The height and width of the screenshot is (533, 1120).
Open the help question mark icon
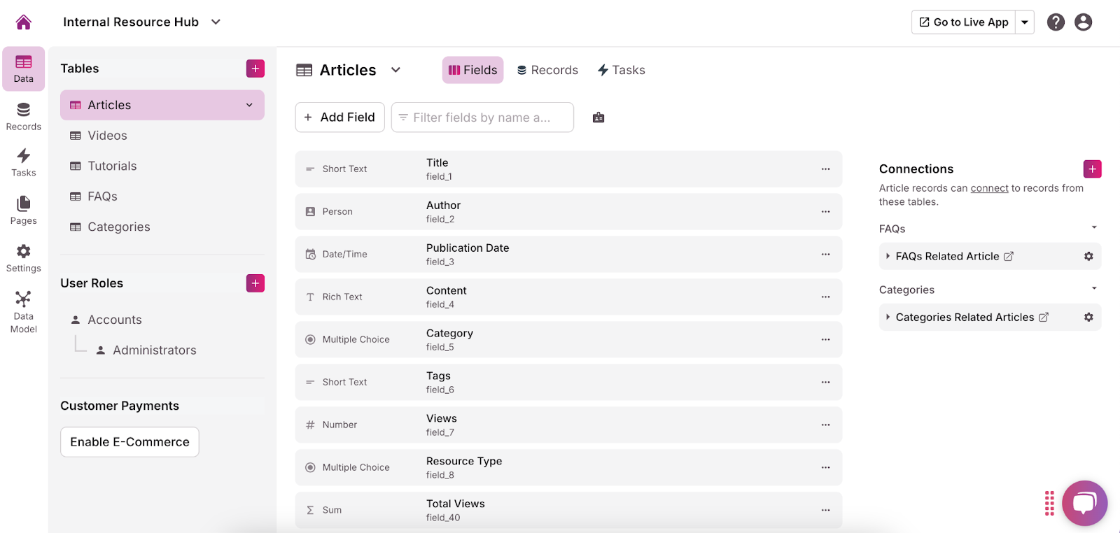click(1056, 22)
